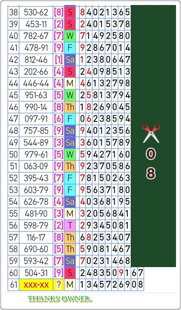Image resolution: width=181 pixels, height=310 pixels.
Task: Click the [3] bracket value in row 49
Action: tap(59, 143)
